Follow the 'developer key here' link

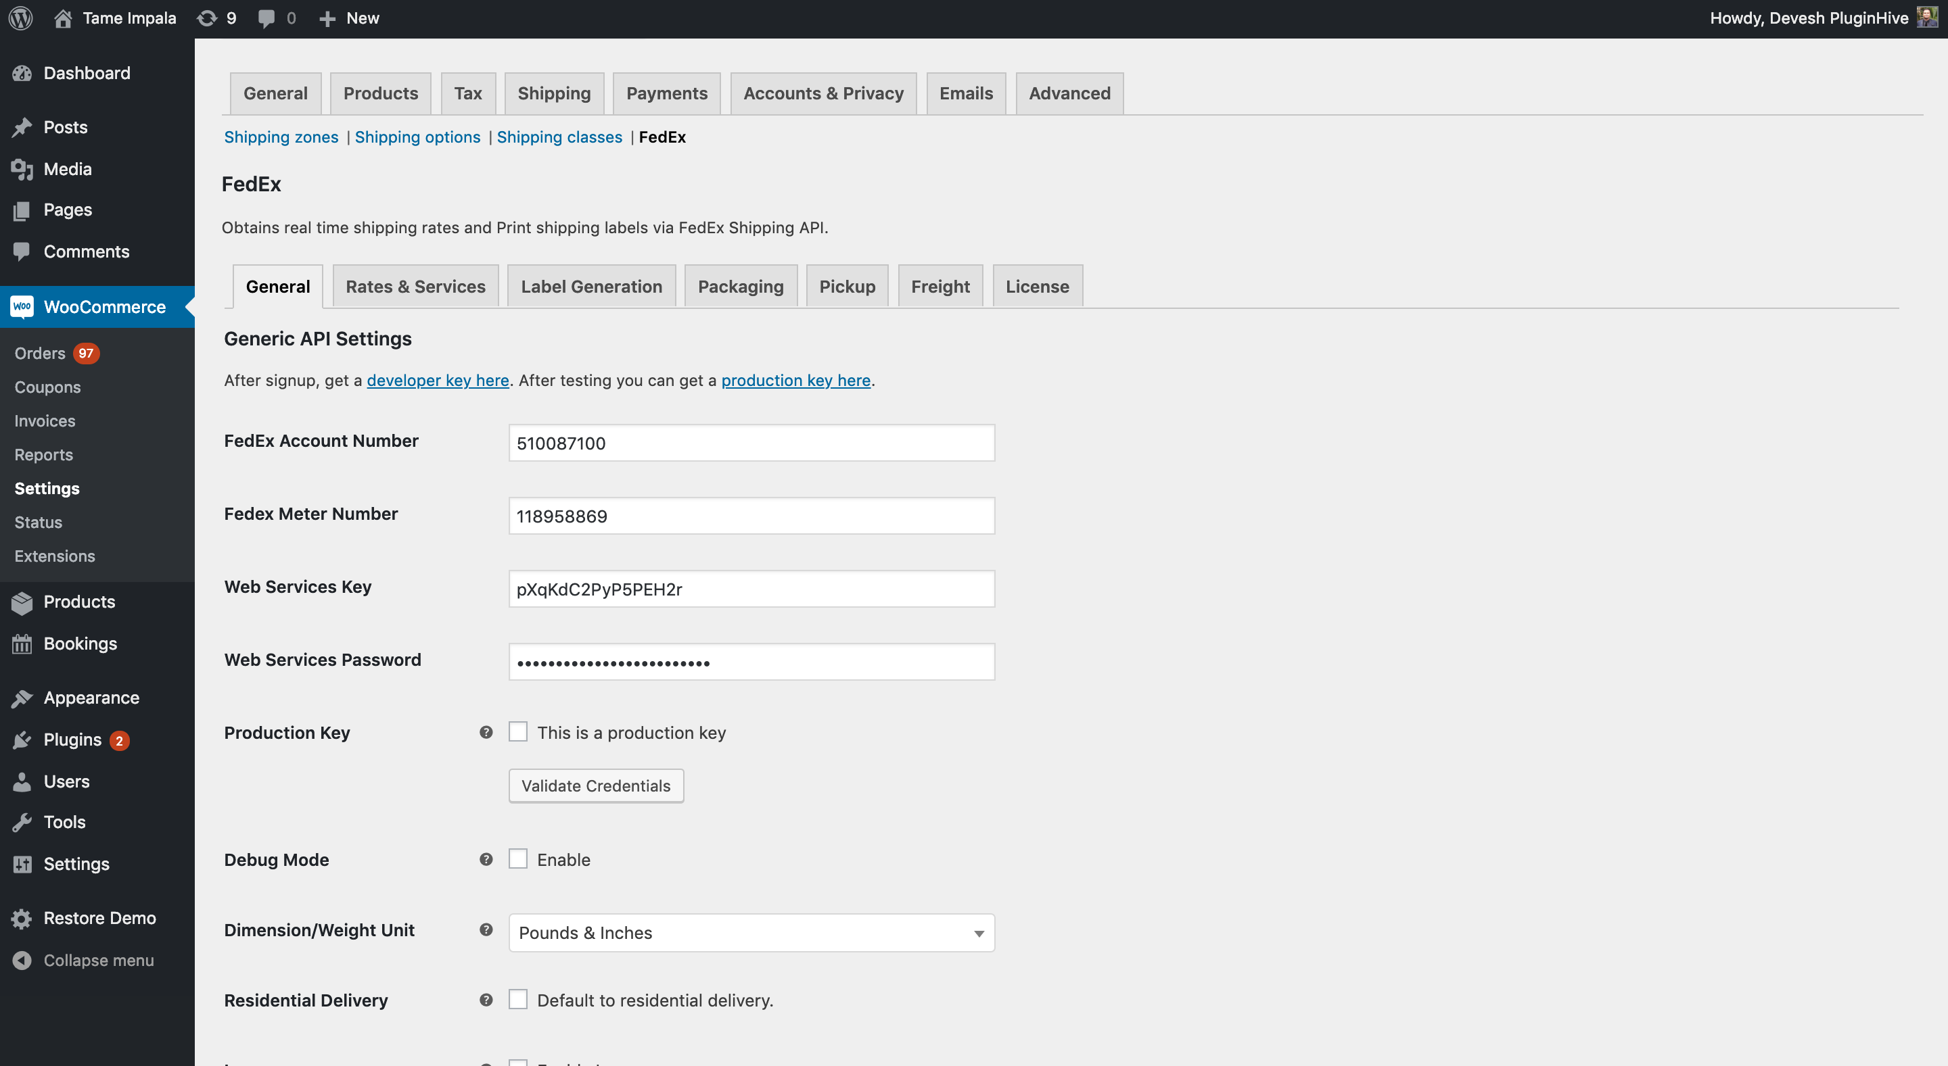coord(438,380)
